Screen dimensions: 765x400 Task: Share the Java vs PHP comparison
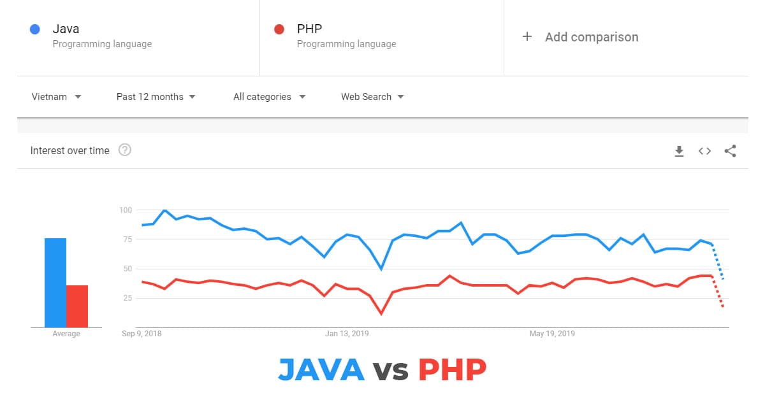731,151
